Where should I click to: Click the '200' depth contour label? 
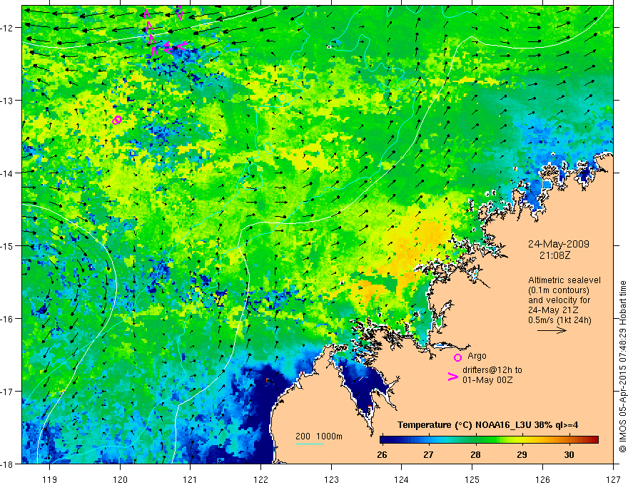(303, 436)
